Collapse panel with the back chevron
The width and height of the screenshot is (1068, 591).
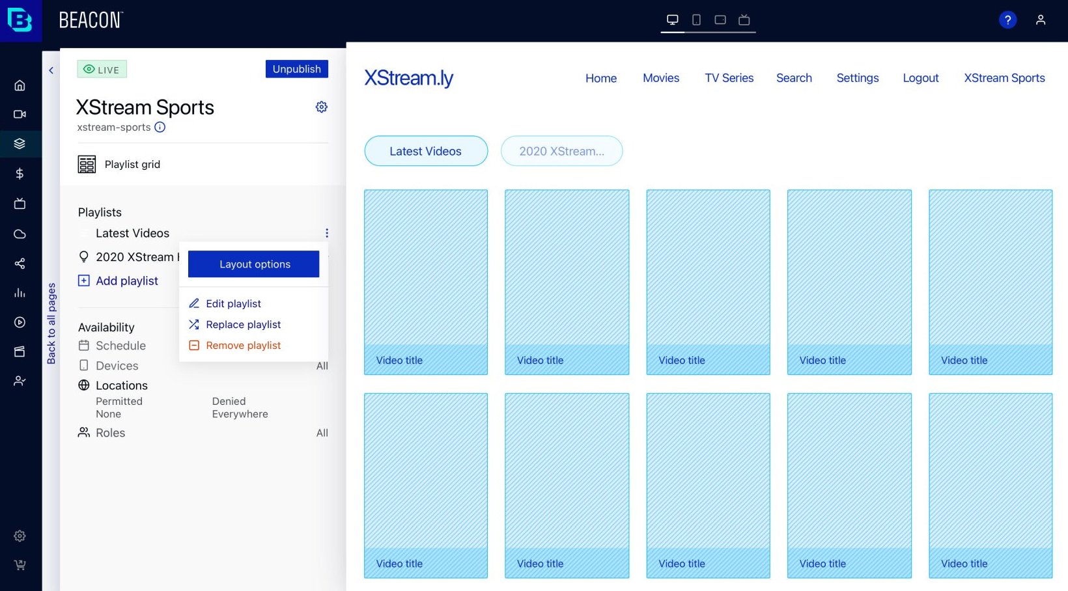pyautogui.click(x=51, y=70)
